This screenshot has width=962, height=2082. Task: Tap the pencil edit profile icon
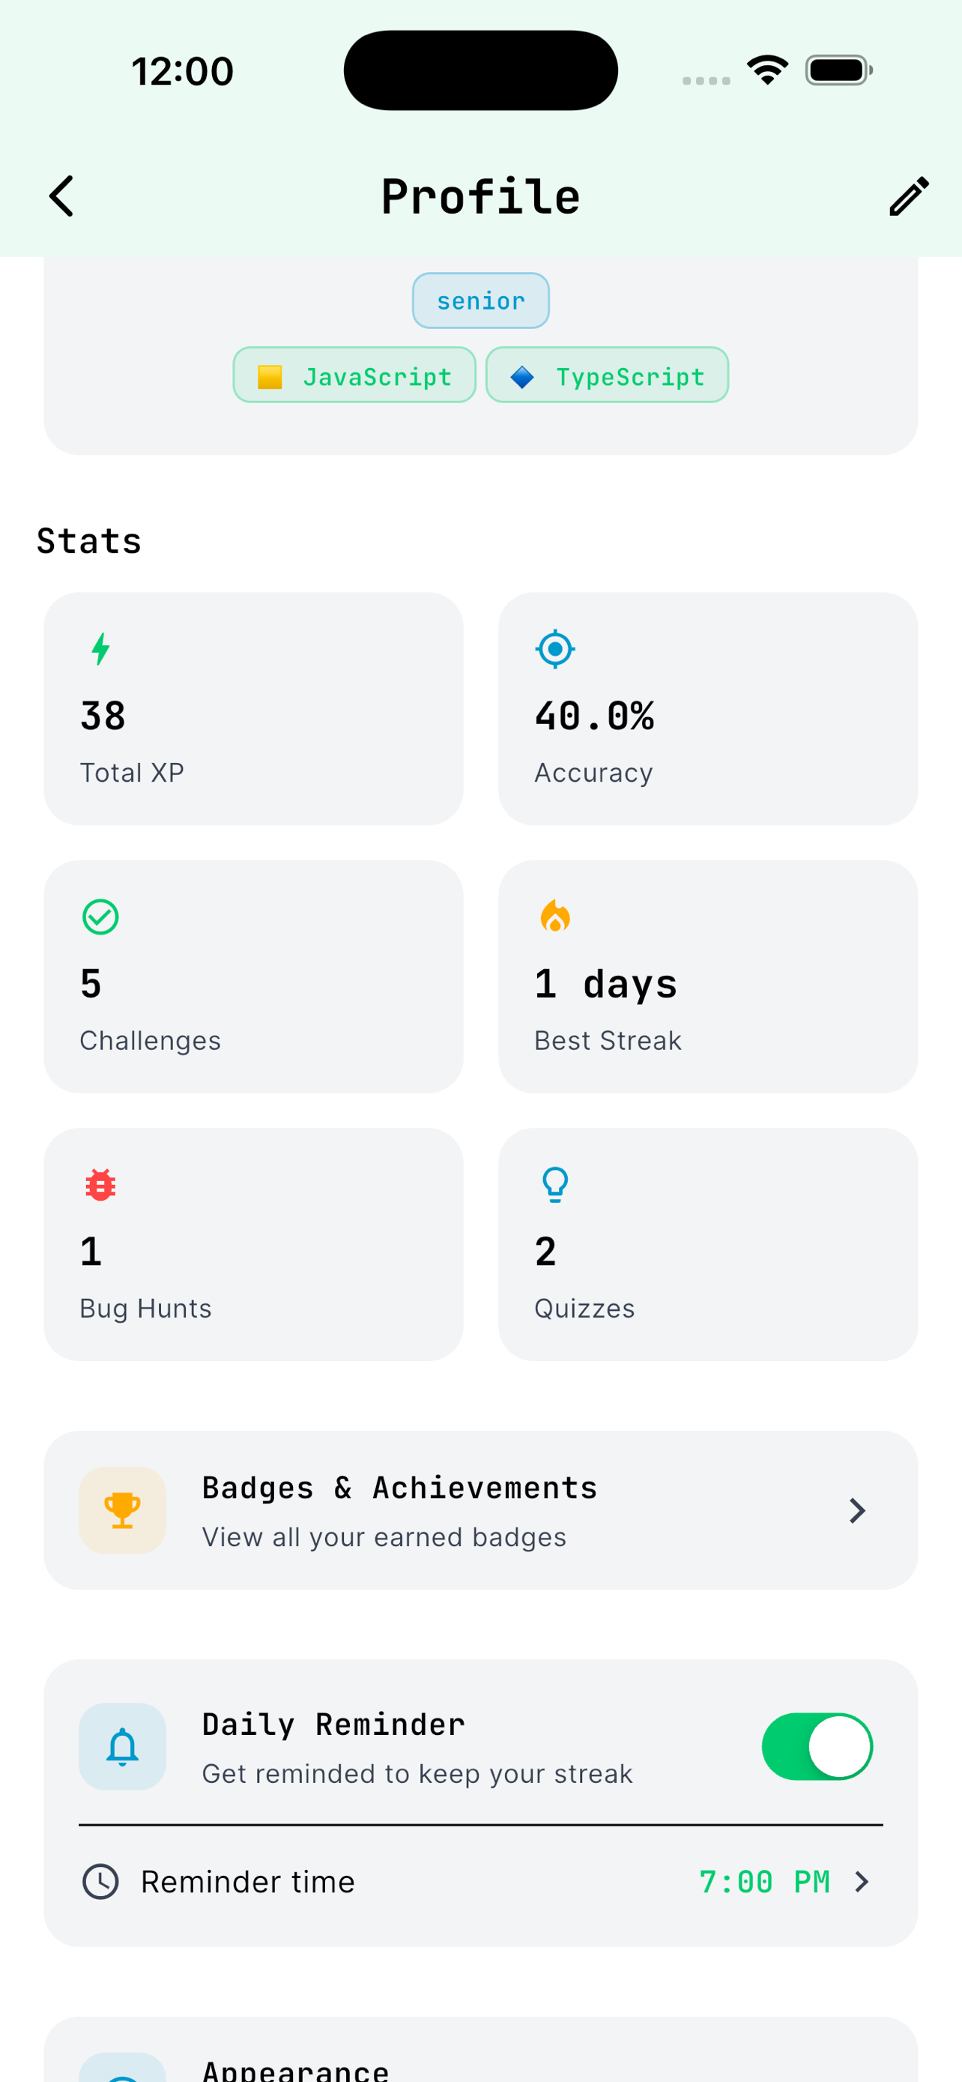tap(908, 196)
